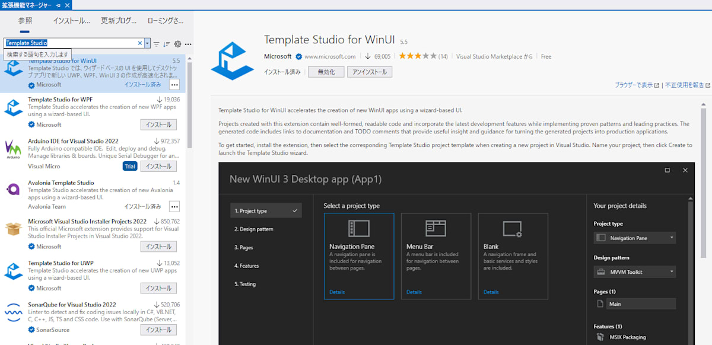Click the extension list vertical scrollbar
This screenshot has height=345, width=712.
[x=189, y=106]
